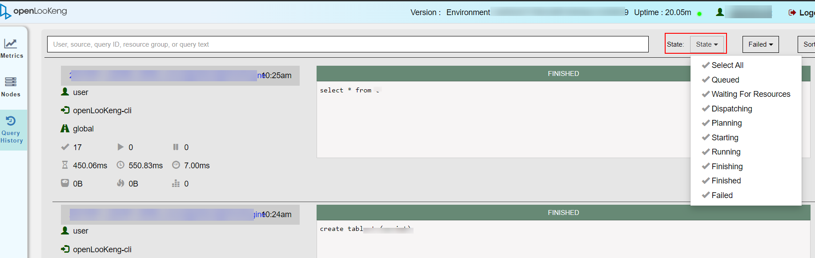
Task: Toggle Running state filter
Action: (x=721, y=152)
